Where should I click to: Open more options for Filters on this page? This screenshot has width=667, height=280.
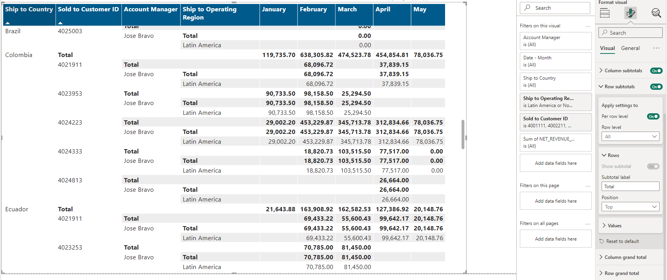click(588, 186)
